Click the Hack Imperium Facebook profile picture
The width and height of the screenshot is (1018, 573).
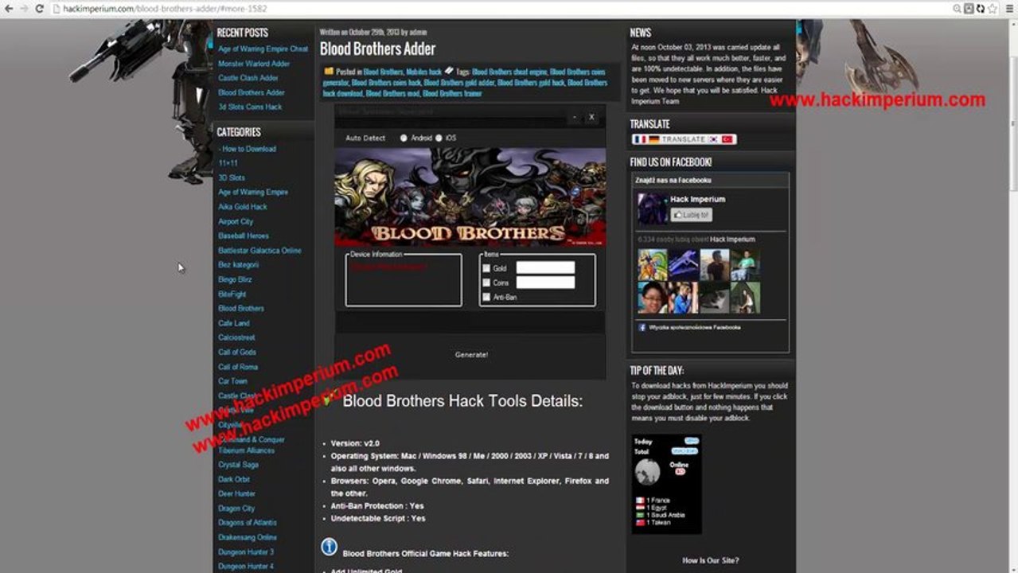pyautogui.click(x=652, y=209)
